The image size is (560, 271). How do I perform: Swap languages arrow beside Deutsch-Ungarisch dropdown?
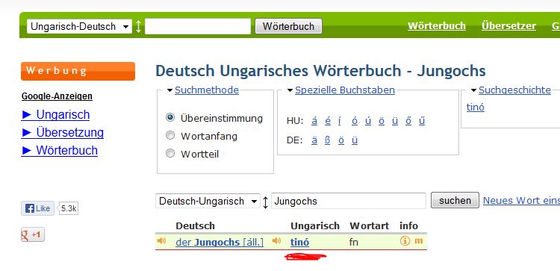pyautogui.click(x=265, y=202)
